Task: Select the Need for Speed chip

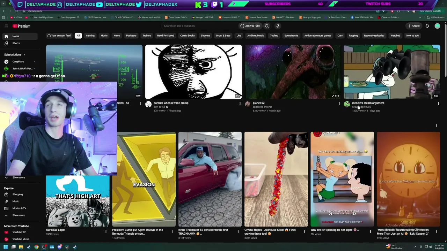Action: [x=166, y=36]
